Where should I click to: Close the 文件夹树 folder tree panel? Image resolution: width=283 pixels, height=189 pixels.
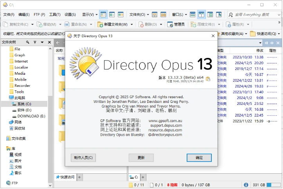tap(49, 42)
